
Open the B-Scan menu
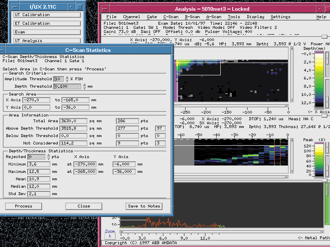pos(192,17)
